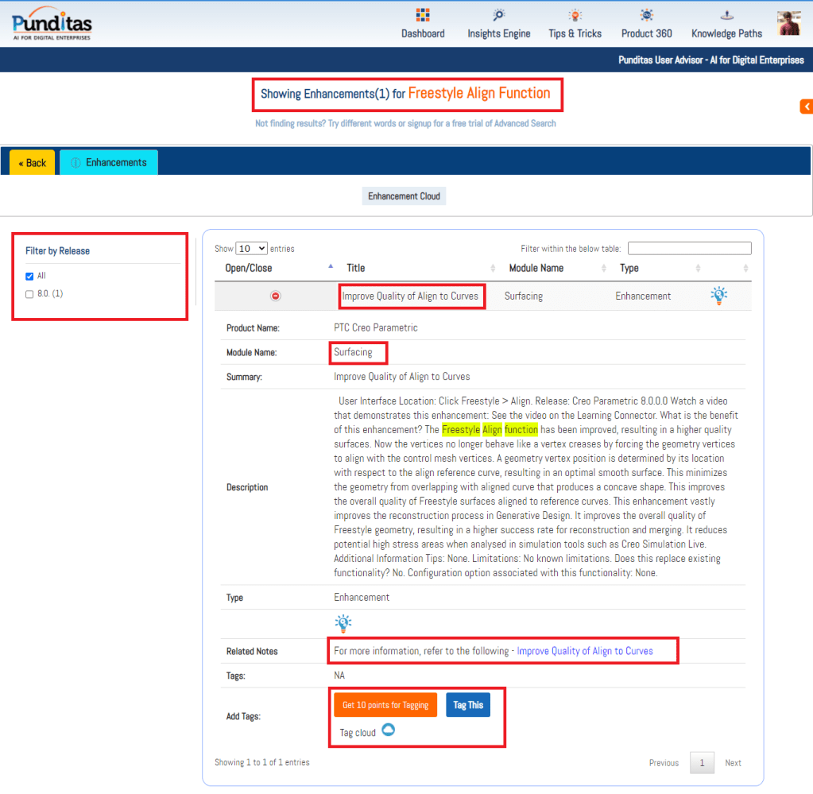Image resolution: width=813 pixels, height=794 pixels.
Task: Open the Dashboard grid icon
Action: click(x=423, y=15)
